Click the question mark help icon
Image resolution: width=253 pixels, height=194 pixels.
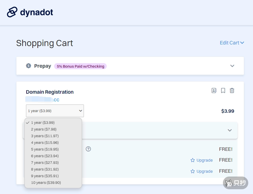88,149
